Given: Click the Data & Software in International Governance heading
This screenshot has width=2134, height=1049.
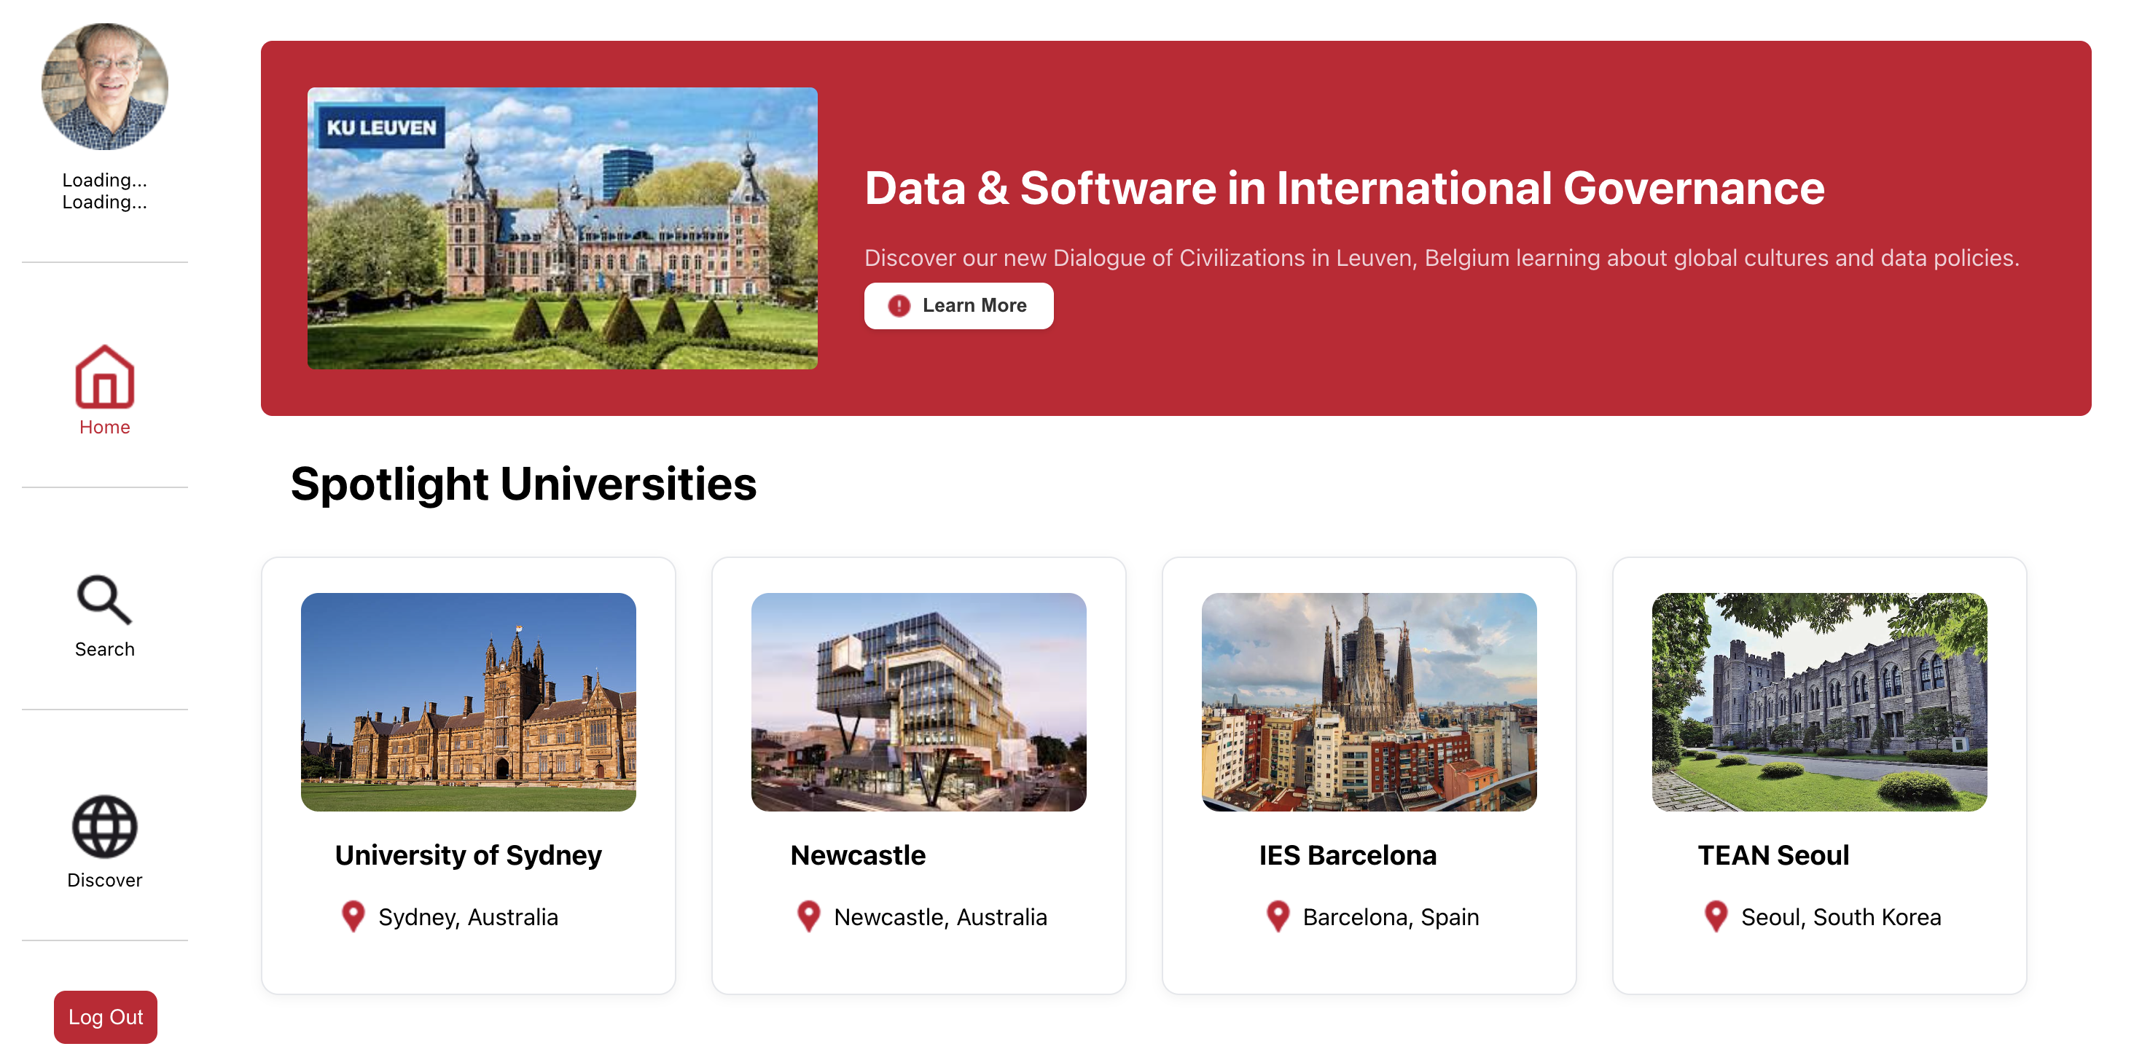Looking at the screenshot, I should 1345,188.
